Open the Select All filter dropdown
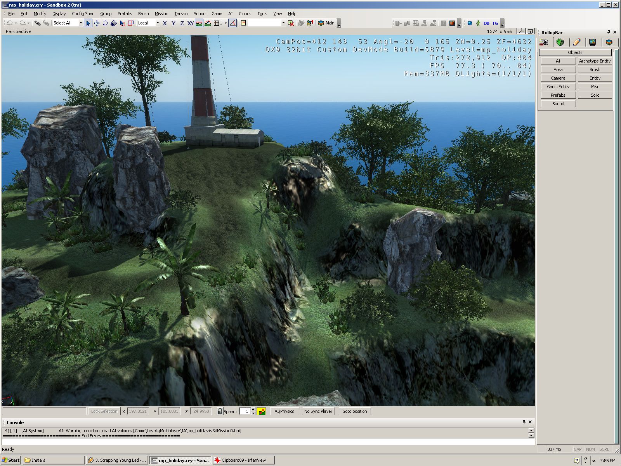This screenshot has width=621, height=466. 81,23
